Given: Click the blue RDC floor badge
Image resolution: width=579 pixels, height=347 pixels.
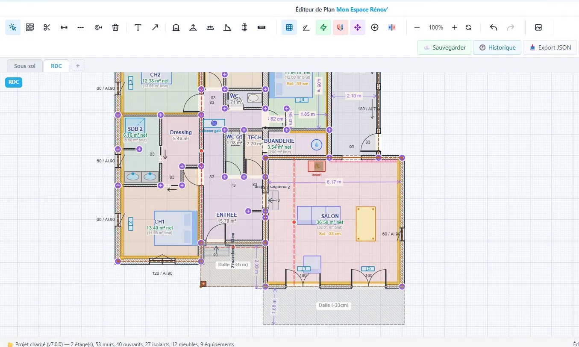Looking at the screenshot, I should (x=14, y=82).
